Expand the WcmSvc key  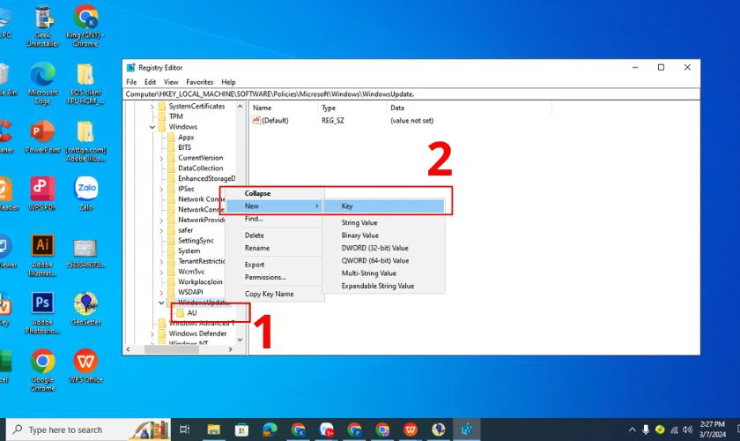click(x=161, y=272)
